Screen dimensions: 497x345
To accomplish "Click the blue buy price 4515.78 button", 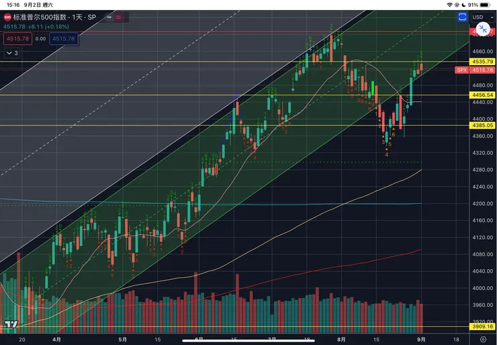I will tap(63, 39).
